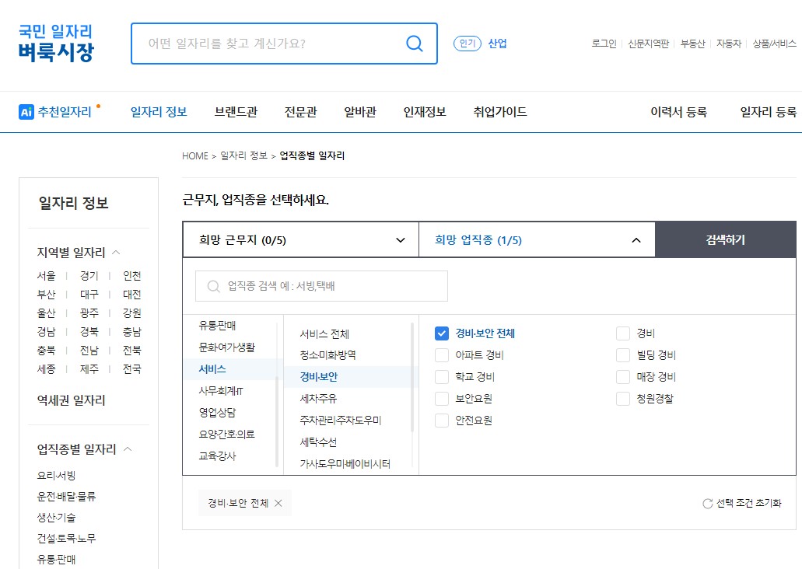Click 서울 region link in sidebar
This screenshot has width=802, height=569.
click(46, 275)
